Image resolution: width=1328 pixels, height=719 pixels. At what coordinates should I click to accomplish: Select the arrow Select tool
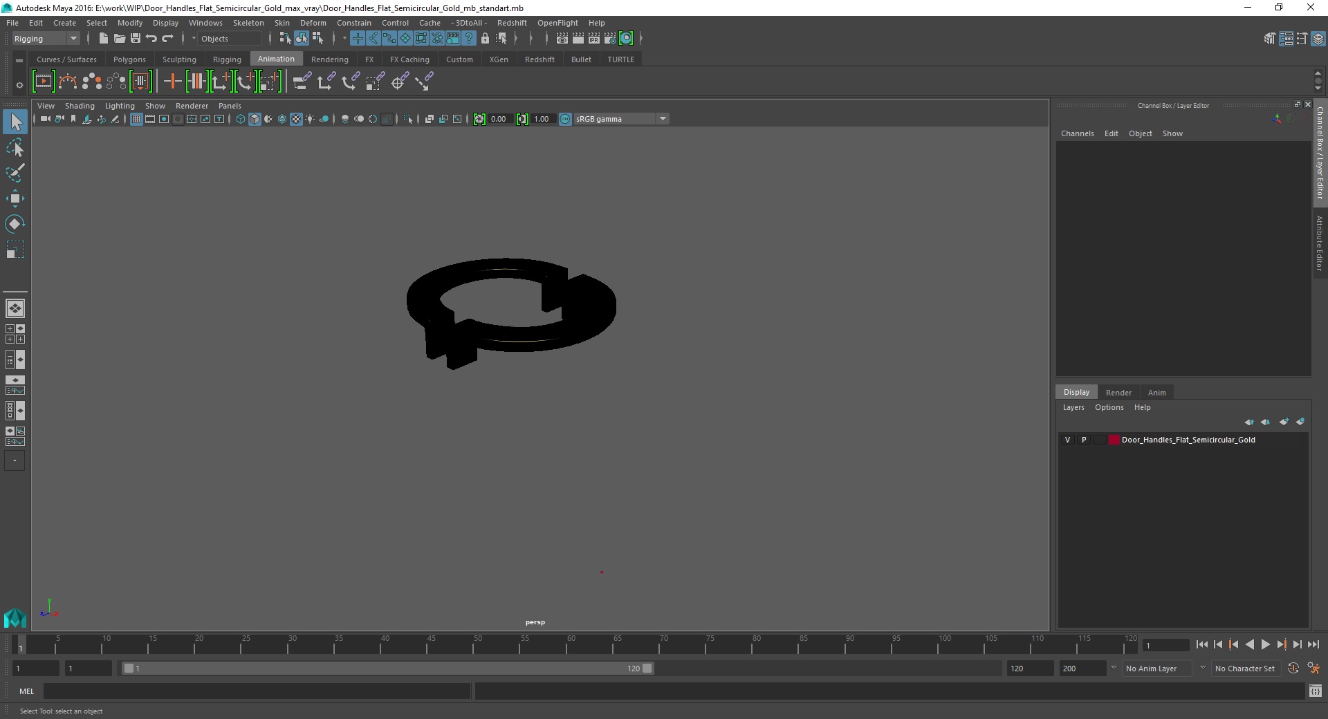(15, 122)
